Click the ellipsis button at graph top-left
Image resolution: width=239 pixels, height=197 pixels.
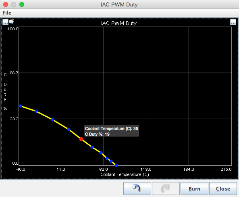[x=5, y=22]
